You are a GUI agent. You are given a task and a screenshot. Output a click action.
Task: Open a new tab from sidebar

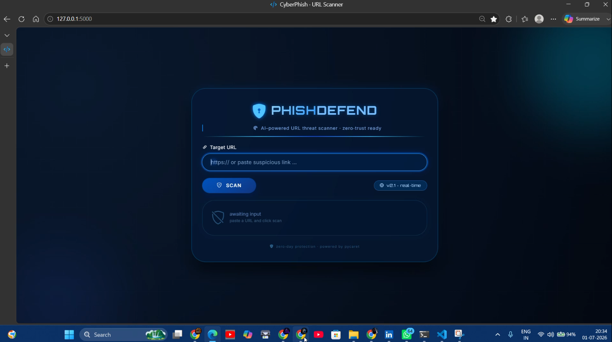[7, 66]
